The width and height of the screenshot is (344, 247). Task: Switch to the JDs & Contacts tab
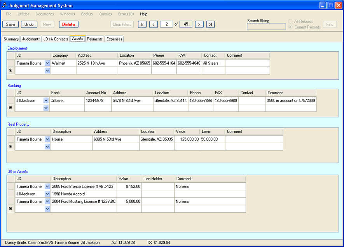pyautogui.click(x=56, y=39)
